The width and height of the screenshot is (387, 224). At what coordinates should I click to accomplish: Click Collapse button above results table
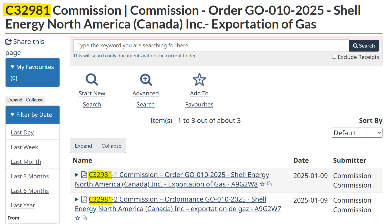point(111,146)
